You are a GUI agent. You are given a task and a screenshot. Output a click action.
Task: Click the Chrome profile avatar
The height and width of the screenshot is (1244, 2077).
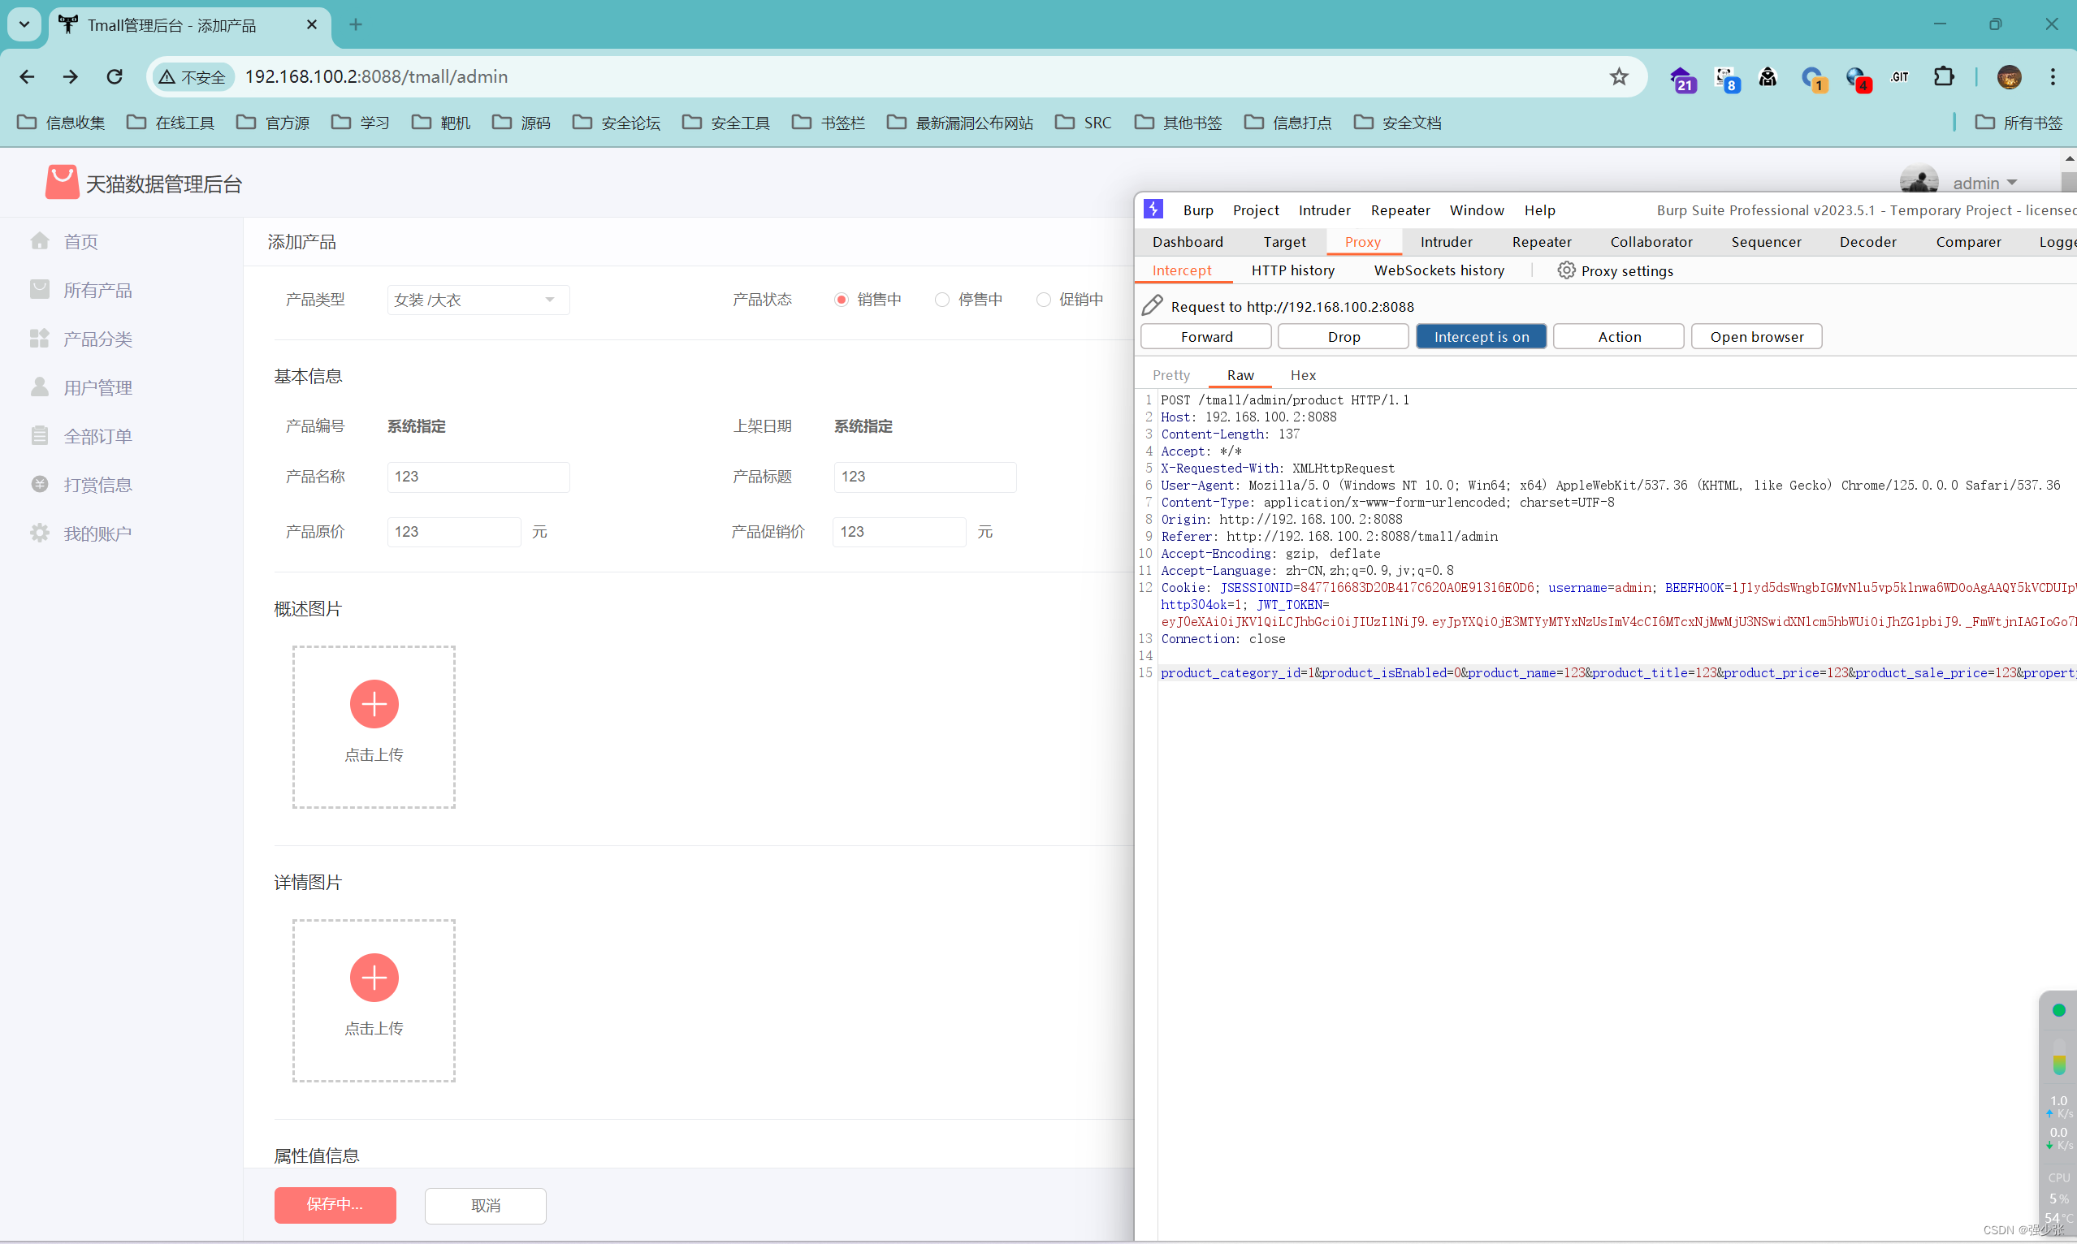click(x=2009, y=76)
